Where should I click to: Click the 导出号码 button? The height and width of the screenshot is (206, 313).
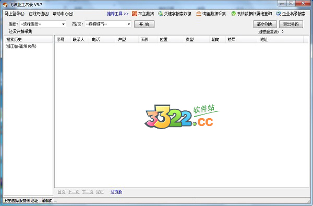pos(291,24)
